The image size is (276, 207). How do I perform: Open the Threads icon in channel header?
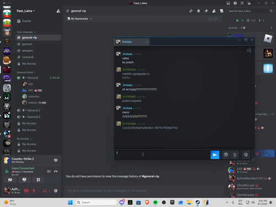(x=191, y=11)
